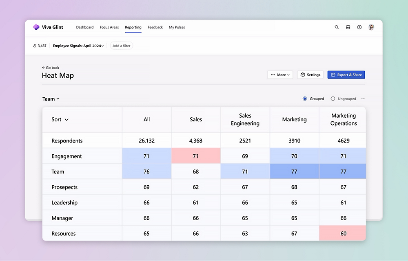Open the Team grouping dropdown

pyautogui.click(x=51, y=99)
